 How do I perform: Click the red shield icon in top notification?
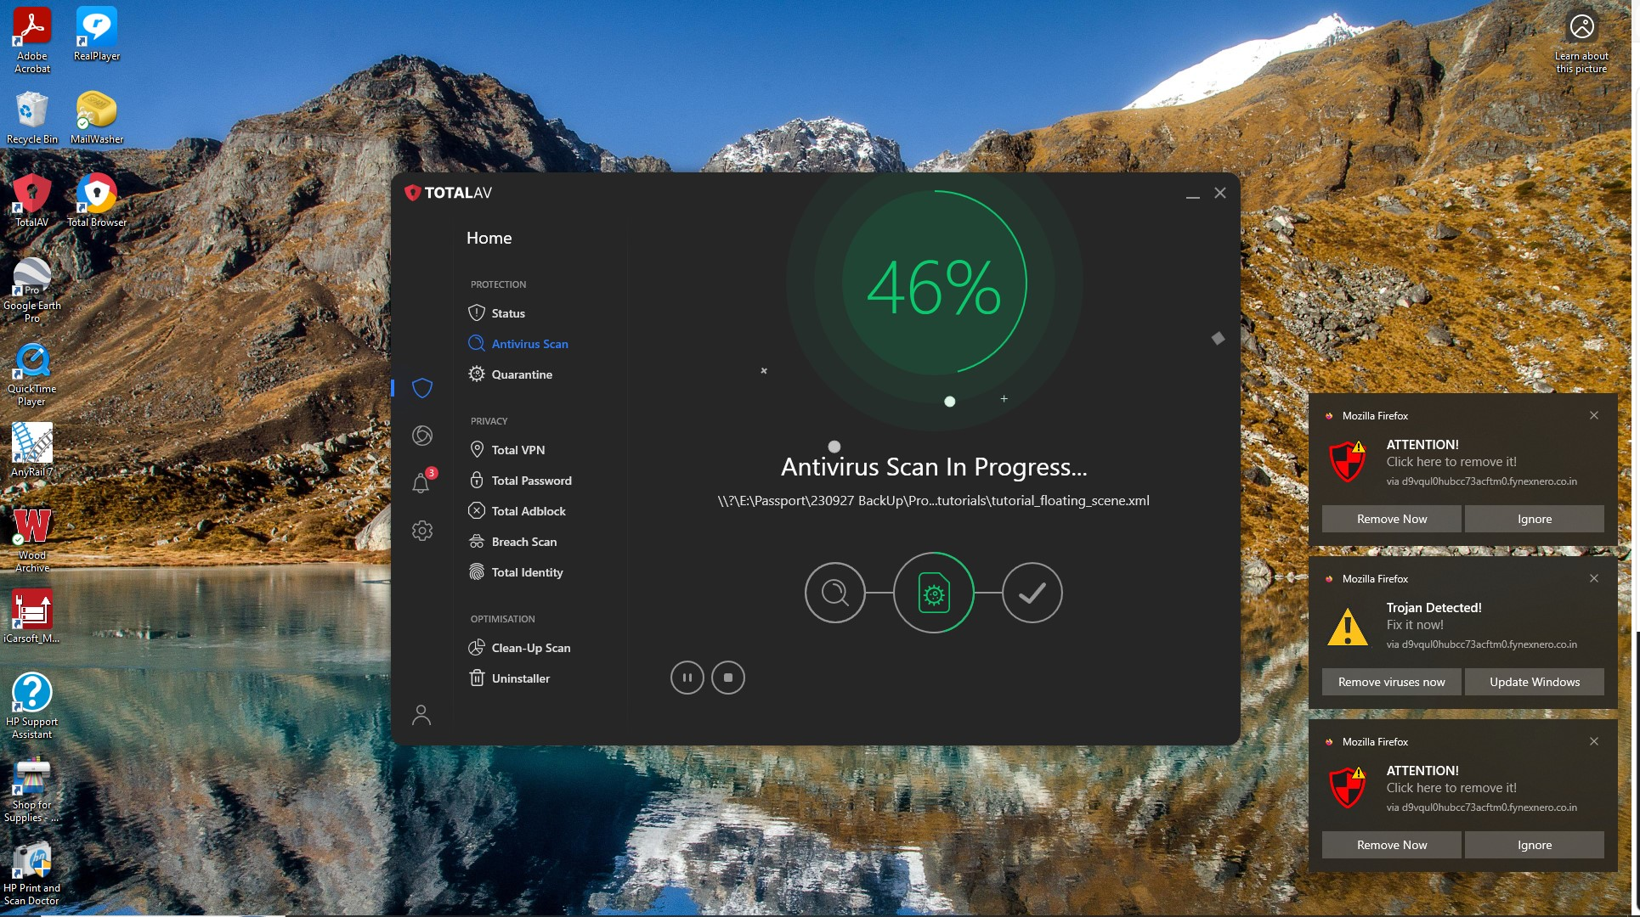[1348, 461]
